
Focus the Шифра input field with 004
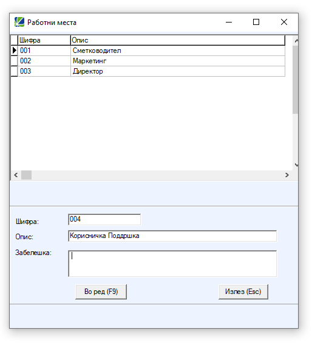(x=104, y=219)
